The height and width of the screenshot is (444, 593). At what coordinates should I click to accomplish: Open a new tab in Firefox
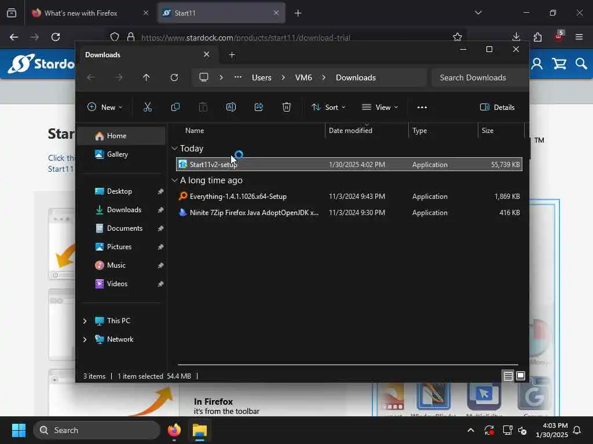[298, 13]
